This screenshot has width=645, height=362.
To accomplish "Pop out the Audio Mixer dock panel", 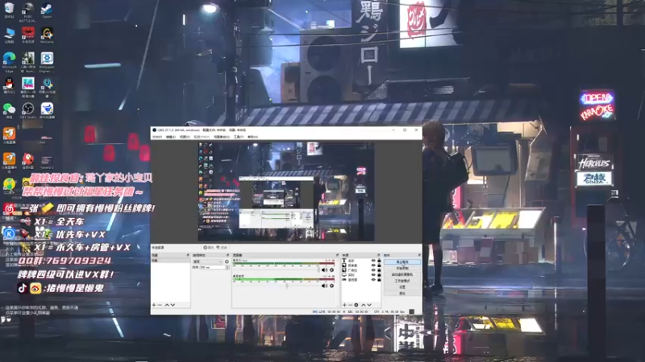I will (x=337, y=255).
